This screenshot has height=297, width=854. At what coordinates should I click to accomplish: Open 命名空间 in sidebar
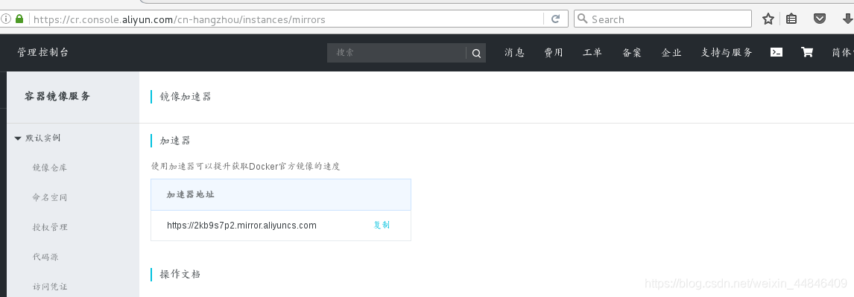point(50,197)
